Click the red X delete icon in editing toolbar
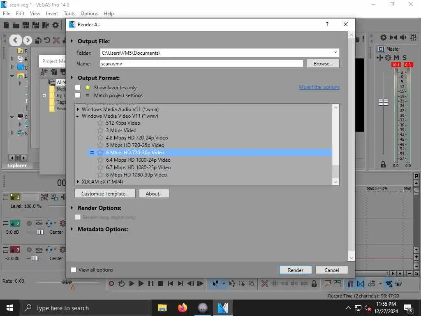The image size is (421, 316). (265, 283)
